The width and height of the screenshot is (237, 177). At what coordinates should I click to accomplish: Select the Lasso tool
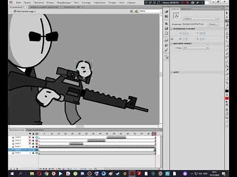pos(227,29)
